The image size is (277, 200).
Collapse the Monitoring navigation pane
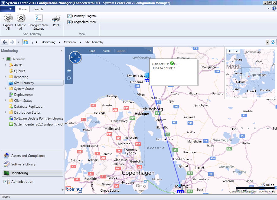[62, 50]
